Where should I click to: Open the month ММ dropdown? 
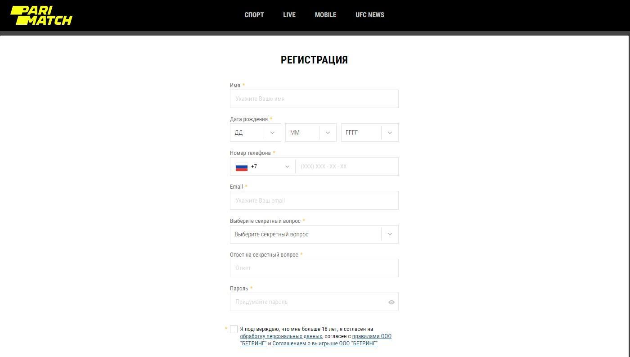coord(310,133)
